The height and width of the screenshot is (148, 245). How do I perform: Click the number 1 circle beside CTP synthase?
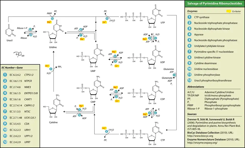[x=189, y=17]
